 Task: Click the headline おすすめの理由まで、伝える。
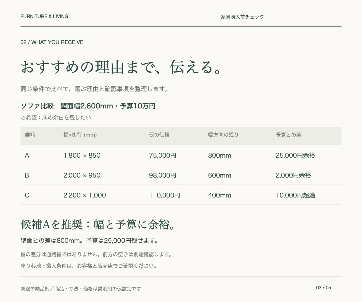[x=122, y=67]
